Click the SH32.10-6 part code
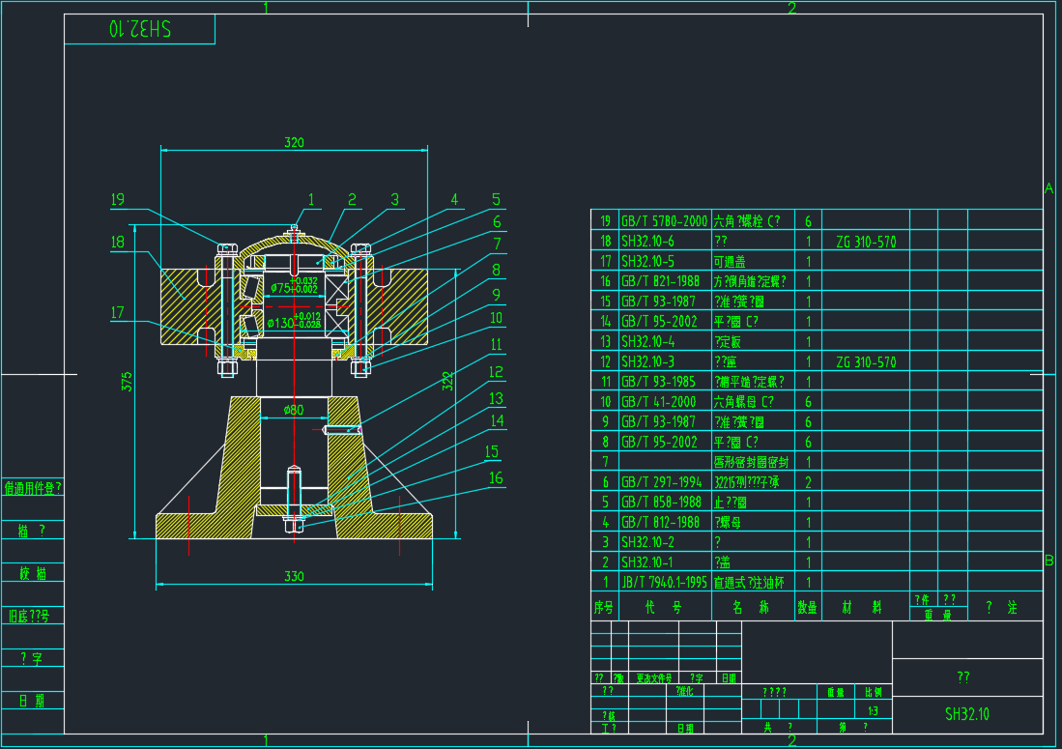Viewport: 1062px width, 749px height. 648,241
